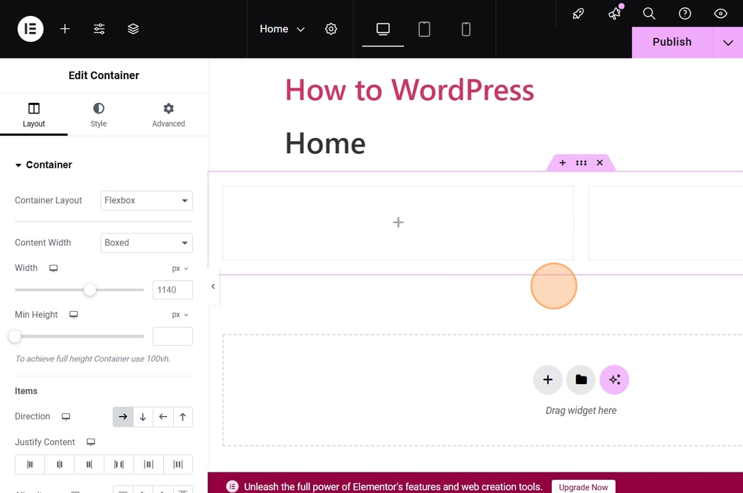This screenshot has height=493, width=743.
Task: Set direction to row (right arrow)
Action: tap(123, 417)
